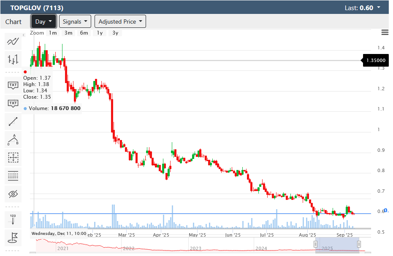
Task: Grab the left navigator range handle
Action: coord(315,244)
